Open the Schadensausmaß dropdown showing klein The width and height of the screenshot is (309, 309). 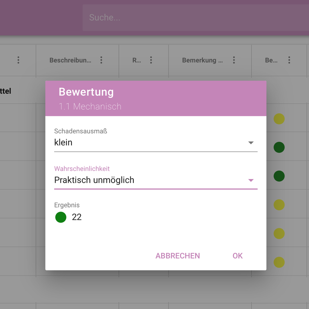tap(156, 142)
